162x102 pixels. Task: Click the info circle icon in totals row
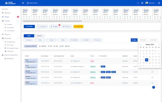pos(66,46)
